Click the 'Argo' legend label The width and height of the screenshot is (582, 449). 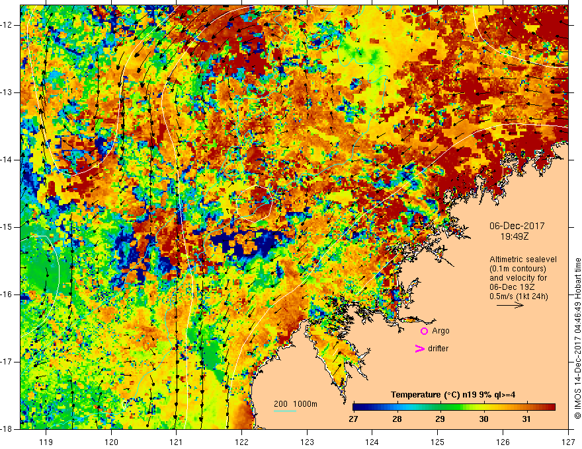click(x=440, y=331)
